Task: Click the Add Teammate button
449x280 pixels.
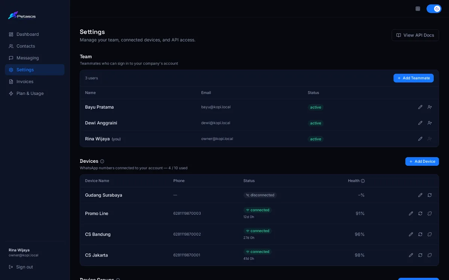Action: [413, 78]
